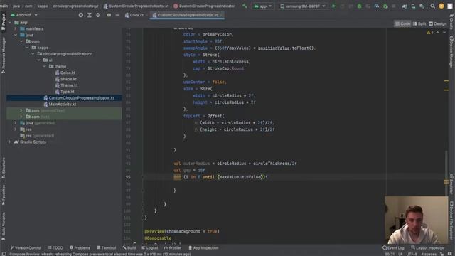Open the Device Manager right side stripe
Image resolution: width=455 pixels, height=256 pixels.
[x=451, y=52]
